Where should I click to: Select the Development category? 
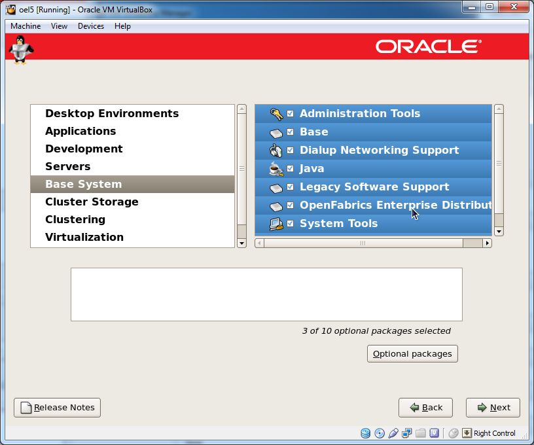pyautogui.click(x=132, y=149)
